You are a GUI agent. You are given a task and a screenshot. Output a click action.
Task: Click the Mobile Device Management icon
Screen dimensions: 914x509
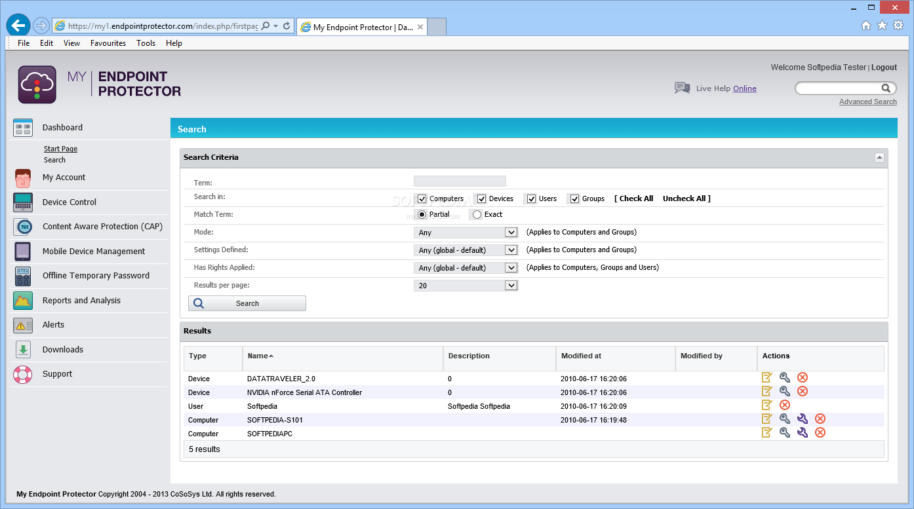pyautogui.click(x=23, y=252)
